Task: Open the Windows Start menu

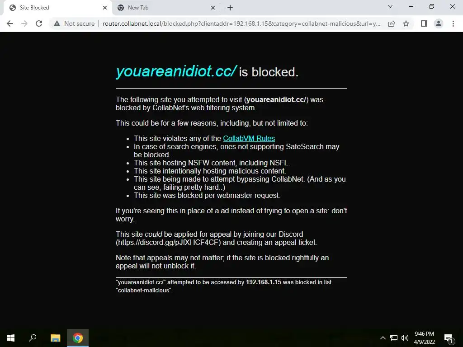Action: [x=11, y=338]
